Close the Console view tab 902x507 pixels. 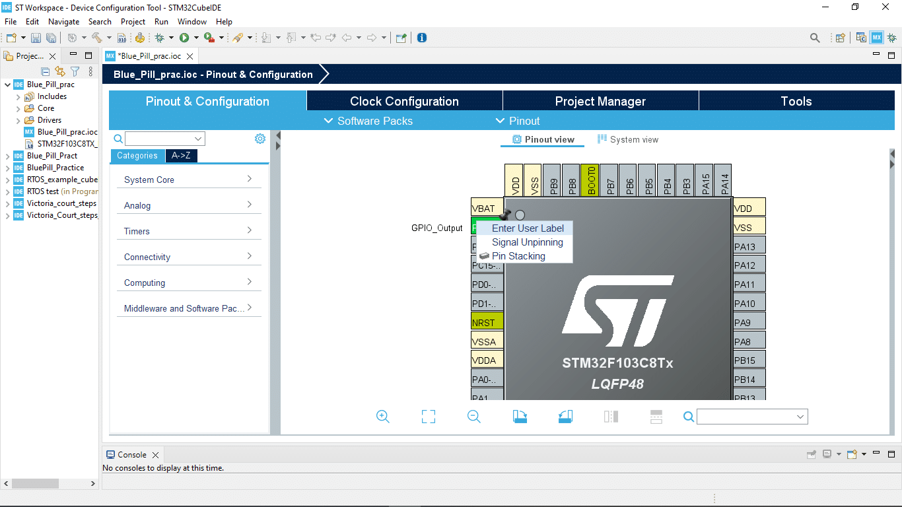pyautogui.click(x=156, y=455)
